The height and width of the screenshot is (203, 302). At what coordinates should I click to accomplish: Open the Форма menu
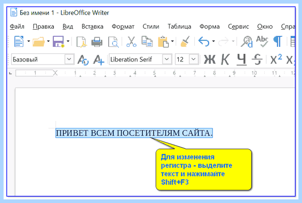point(209,27)
